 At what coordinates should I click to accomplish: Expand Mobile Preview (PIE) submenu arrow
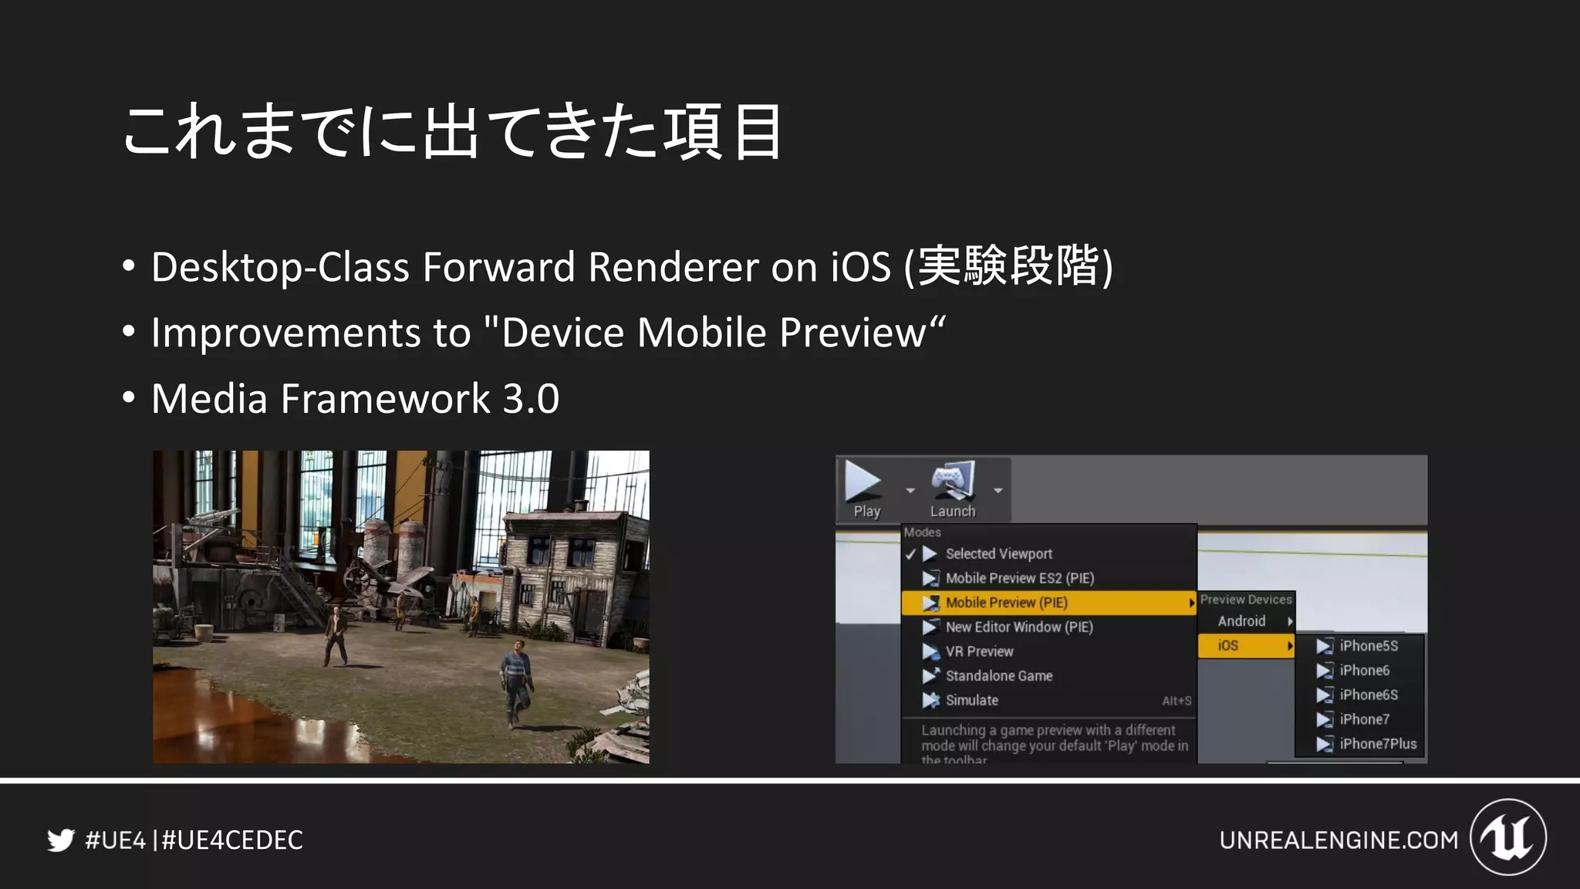tap(1191, 603)
